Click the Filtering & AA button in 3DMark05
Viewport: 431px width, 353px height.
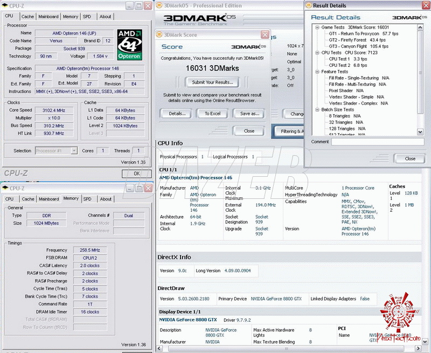pos(289,131)
